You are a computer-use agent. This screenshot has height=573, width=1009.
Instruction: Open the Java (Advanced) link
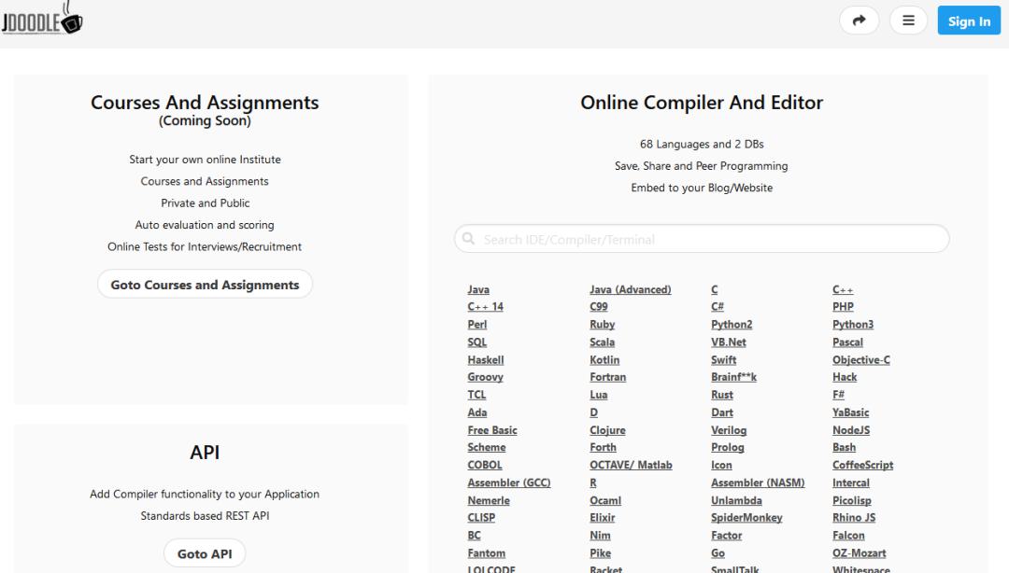[630, 289]
